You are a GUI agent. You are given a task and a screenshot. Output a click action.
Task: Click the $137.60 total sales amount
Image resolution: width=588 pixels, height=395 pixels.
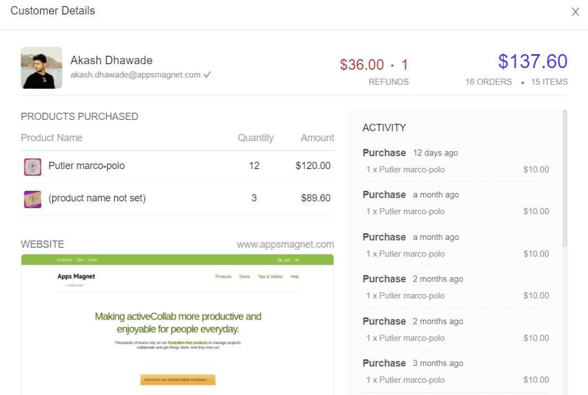[x=532, y=61]
